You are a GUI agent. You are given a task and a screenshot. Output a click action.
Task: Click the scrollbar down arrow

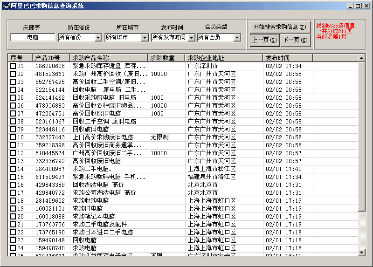(362, 253)
